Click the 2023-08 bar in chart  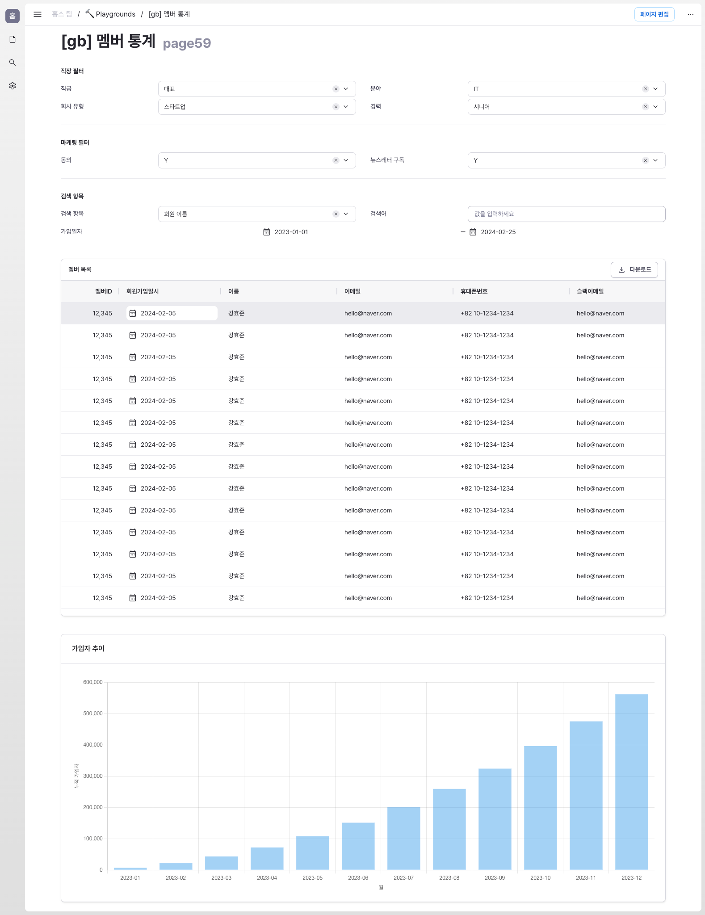449,829
